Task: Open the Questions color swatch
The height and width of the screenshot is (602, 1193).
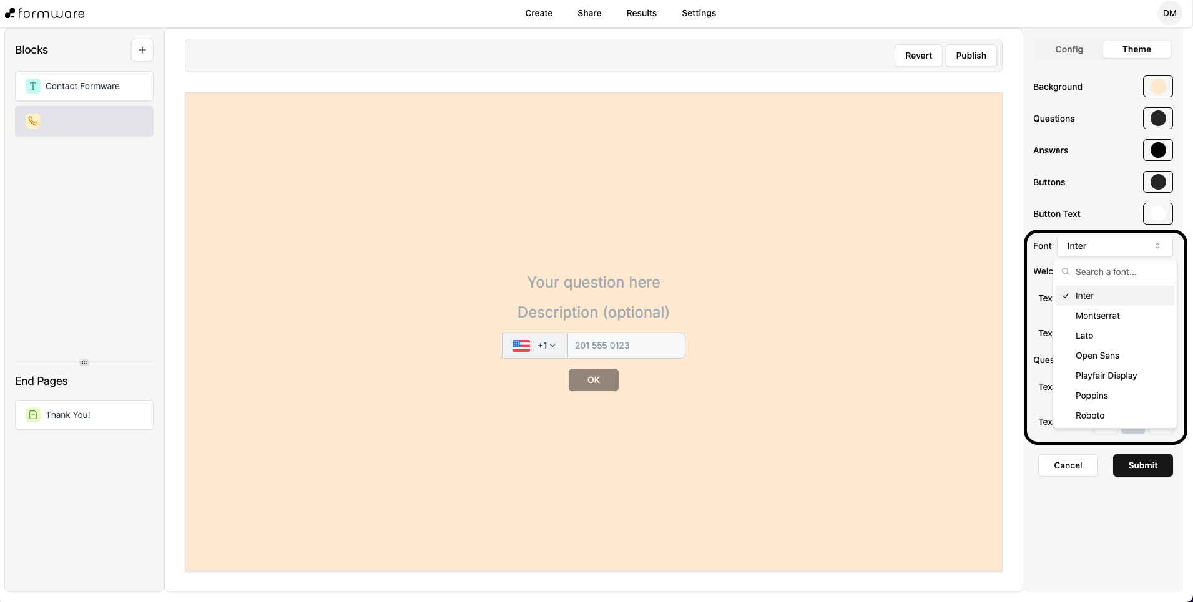Action: point(1157,119)
